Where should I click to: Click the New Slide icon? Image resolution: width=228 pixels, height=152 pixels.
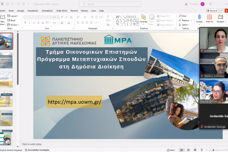[x=3, y=17]
